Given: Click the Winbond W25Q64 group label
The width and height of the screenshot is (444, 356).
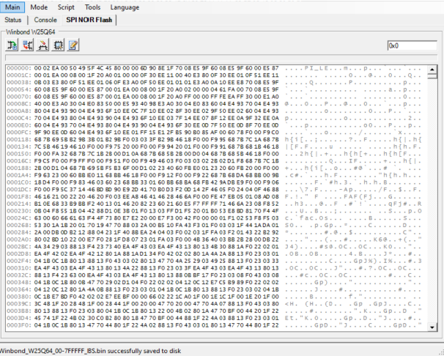Looking at the screenshot, I should click(30, 32).
